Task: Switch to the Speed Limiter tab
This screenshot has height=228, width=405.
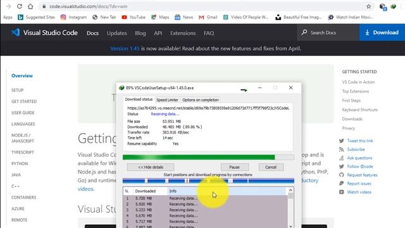Action: [x=167, y=100]
